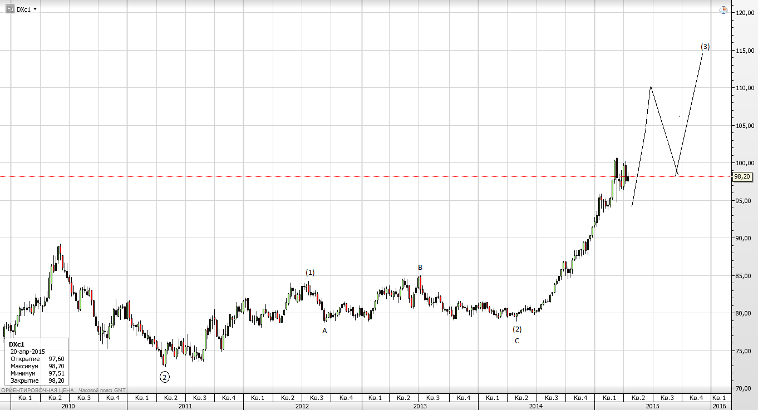Click the Закрытие row in the info box

(x=37, y=381)
